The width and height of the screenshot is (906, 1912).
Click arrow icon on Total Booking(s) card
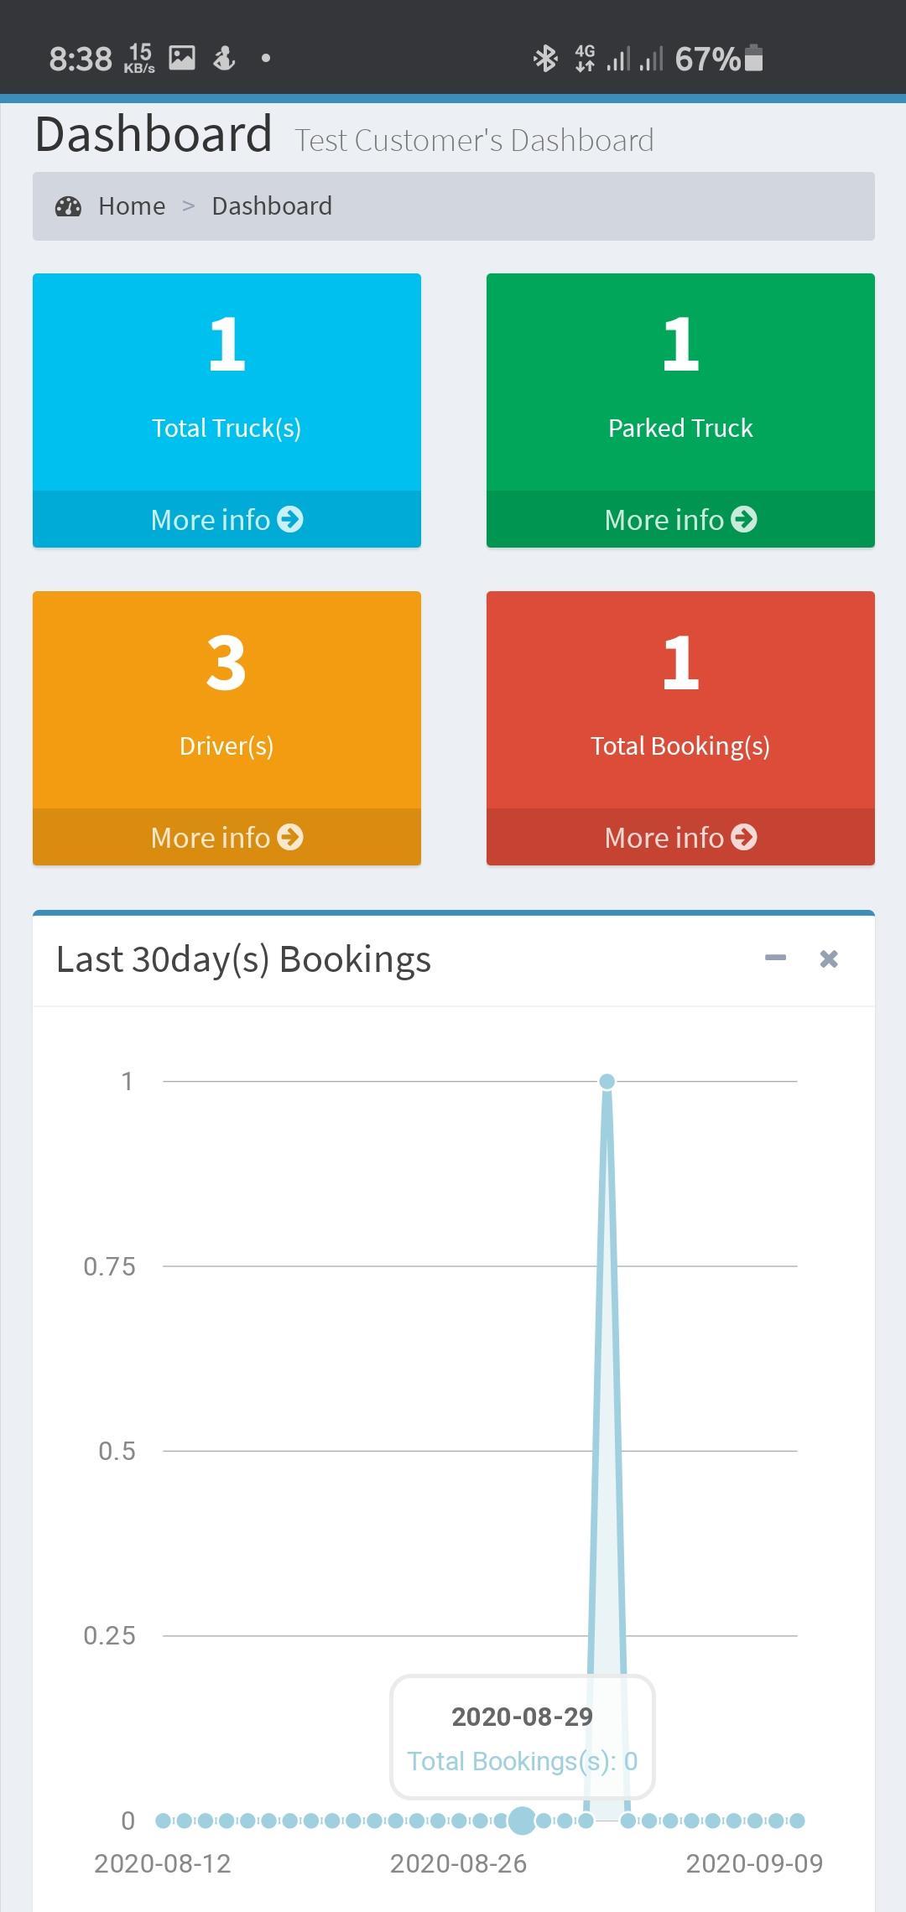pos(744,837)
